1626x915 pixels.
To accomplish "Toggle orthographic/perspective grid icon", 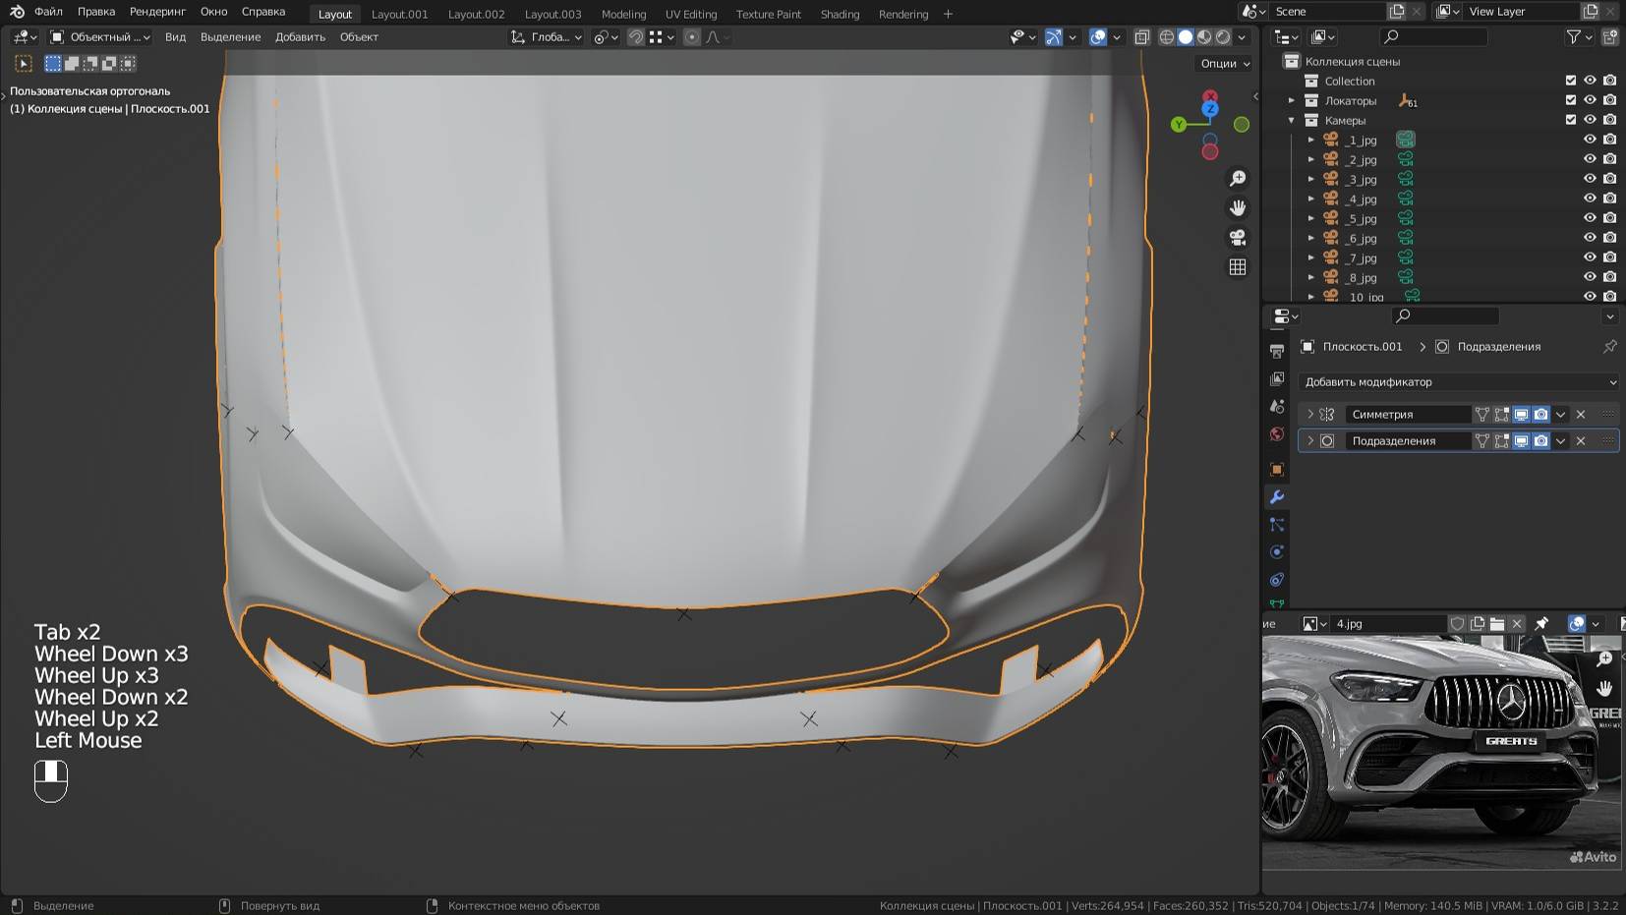I will [x=1238, y=267].
